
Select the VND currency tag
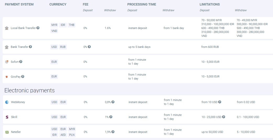[x=54, y=31]
